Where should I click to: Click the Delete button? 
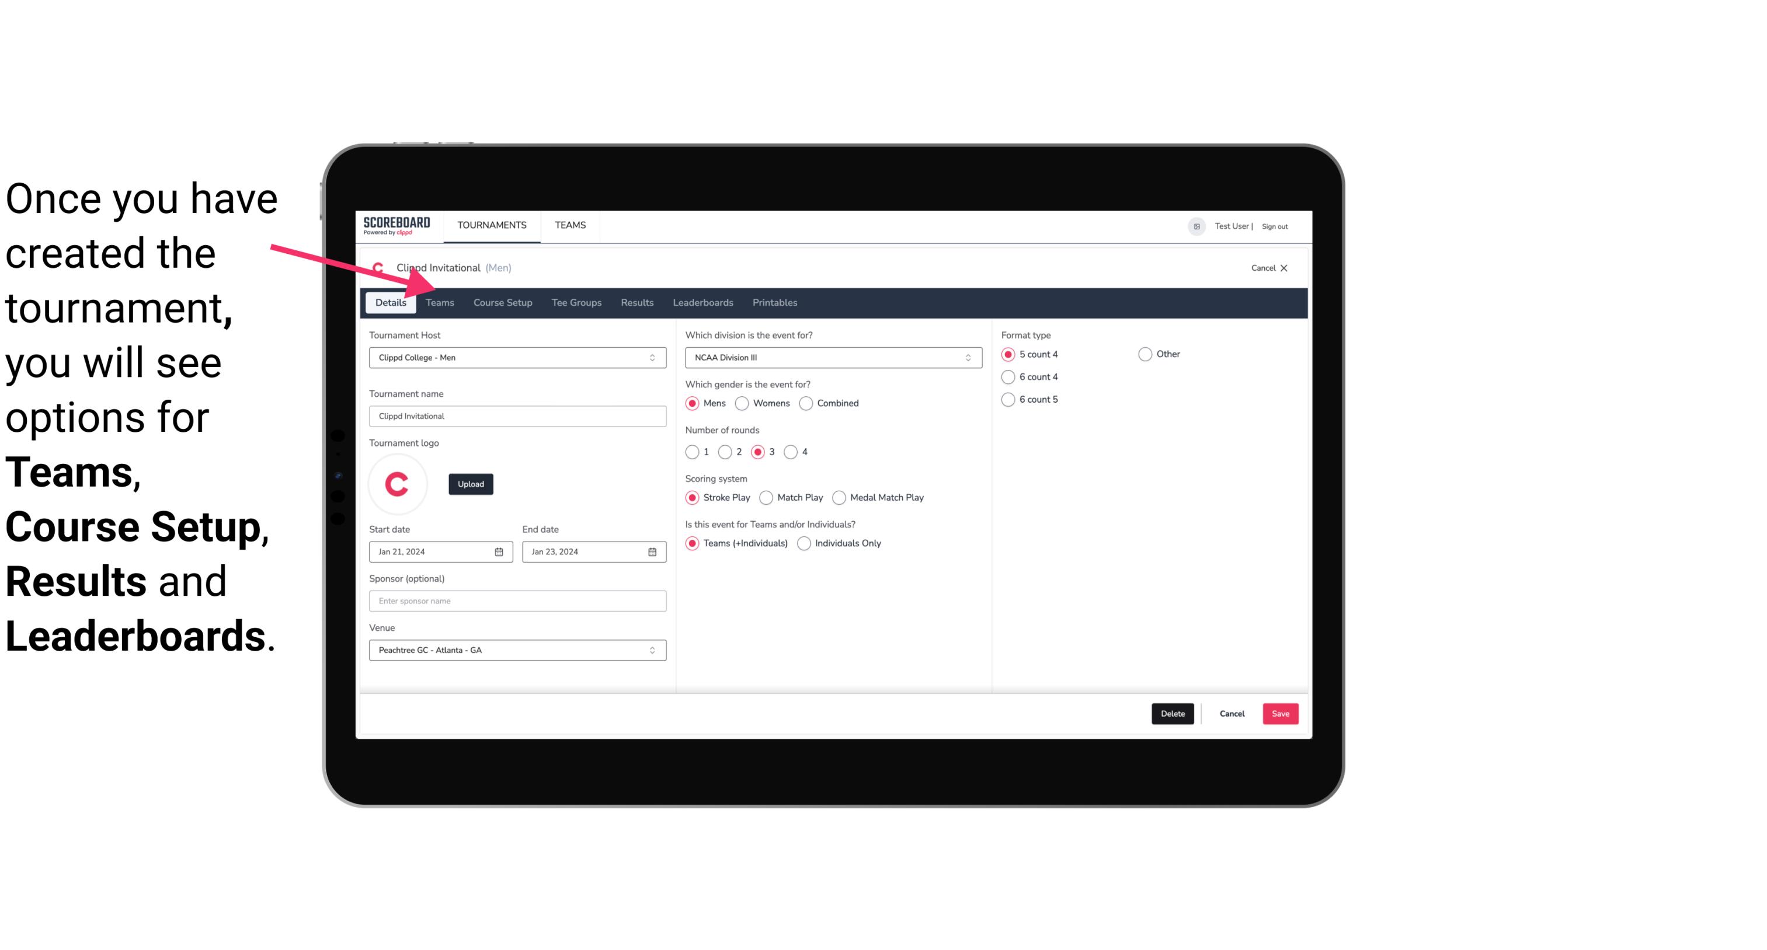pyautogui.click(x=1171, y=712)
